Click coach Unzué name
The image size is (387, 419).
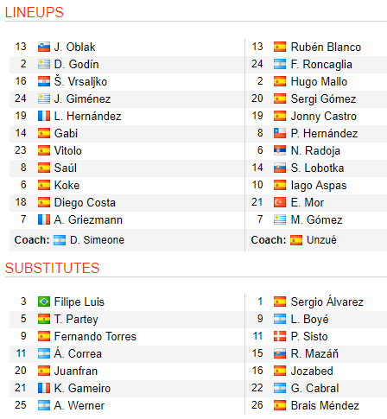click(321, 239)
